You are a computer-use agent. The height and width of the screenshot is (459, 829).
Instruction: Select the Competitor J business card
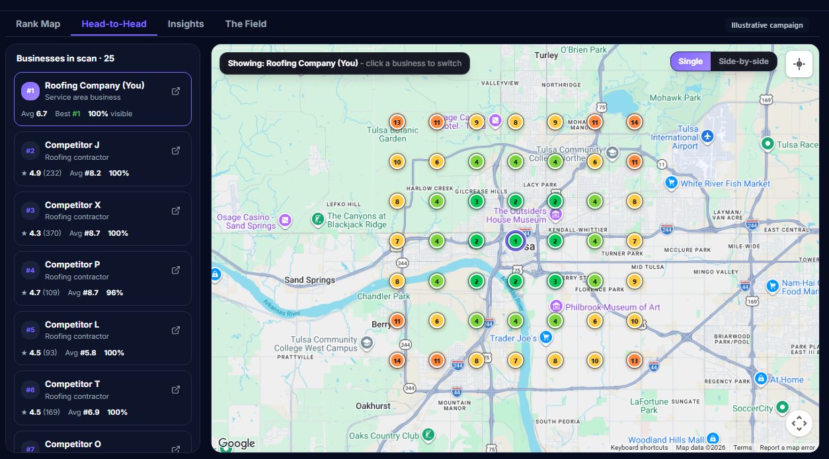pos(102,159)
